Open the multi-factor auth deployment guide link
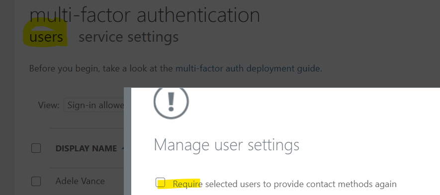 248,68
